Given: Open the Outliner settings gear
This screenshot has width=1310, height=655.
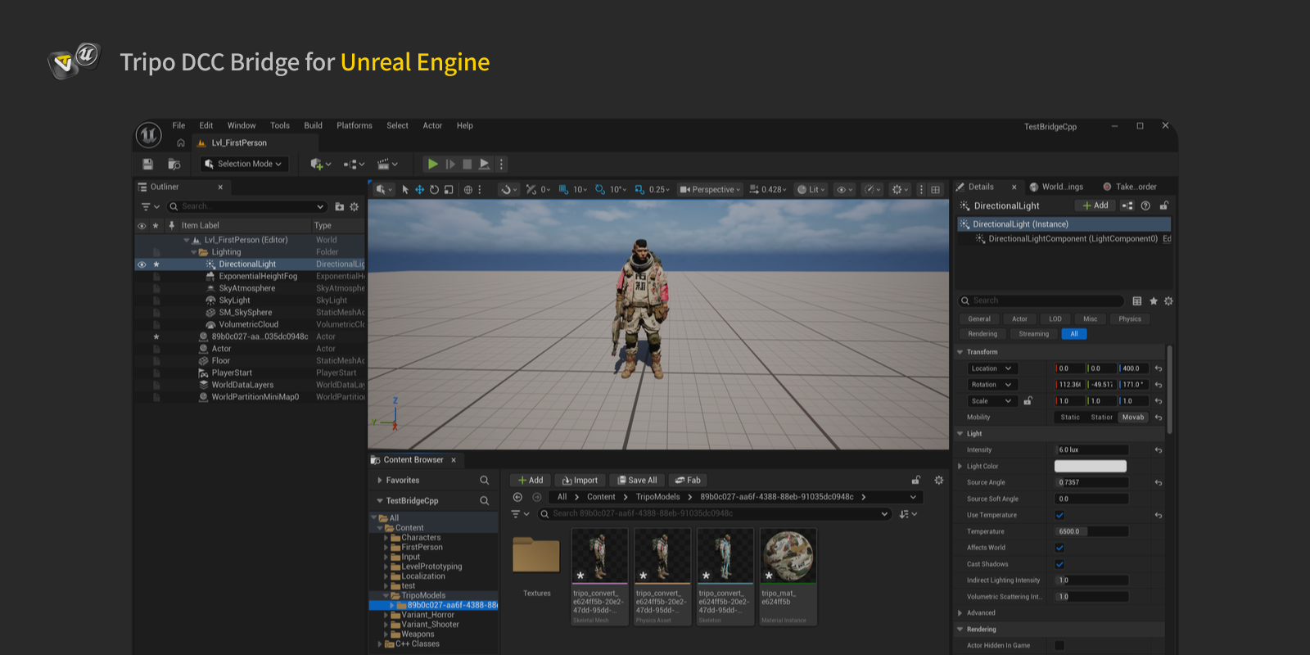Looking at the screenshot, I should pyautogui.click(x=355, y=207).
